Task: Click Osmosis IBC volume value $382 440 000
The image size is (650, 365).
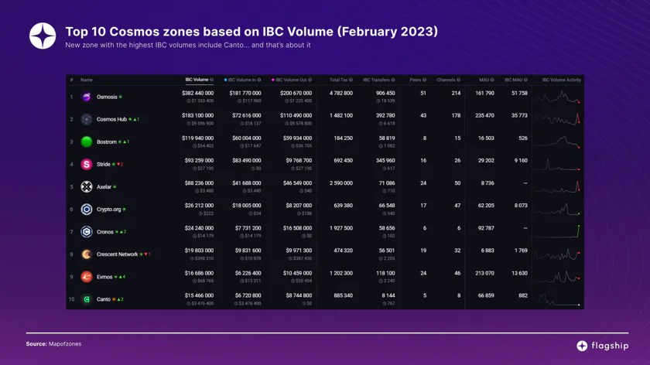Action: pos(198,94)
